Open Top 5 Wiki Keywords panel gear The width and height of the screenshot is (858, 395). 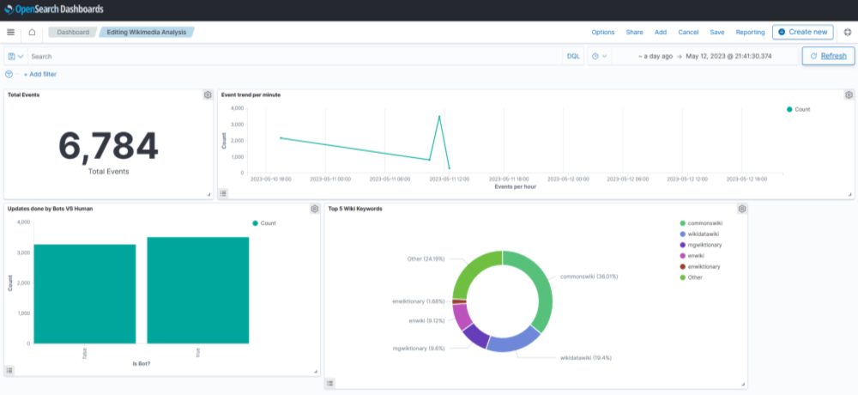[741, 209]
